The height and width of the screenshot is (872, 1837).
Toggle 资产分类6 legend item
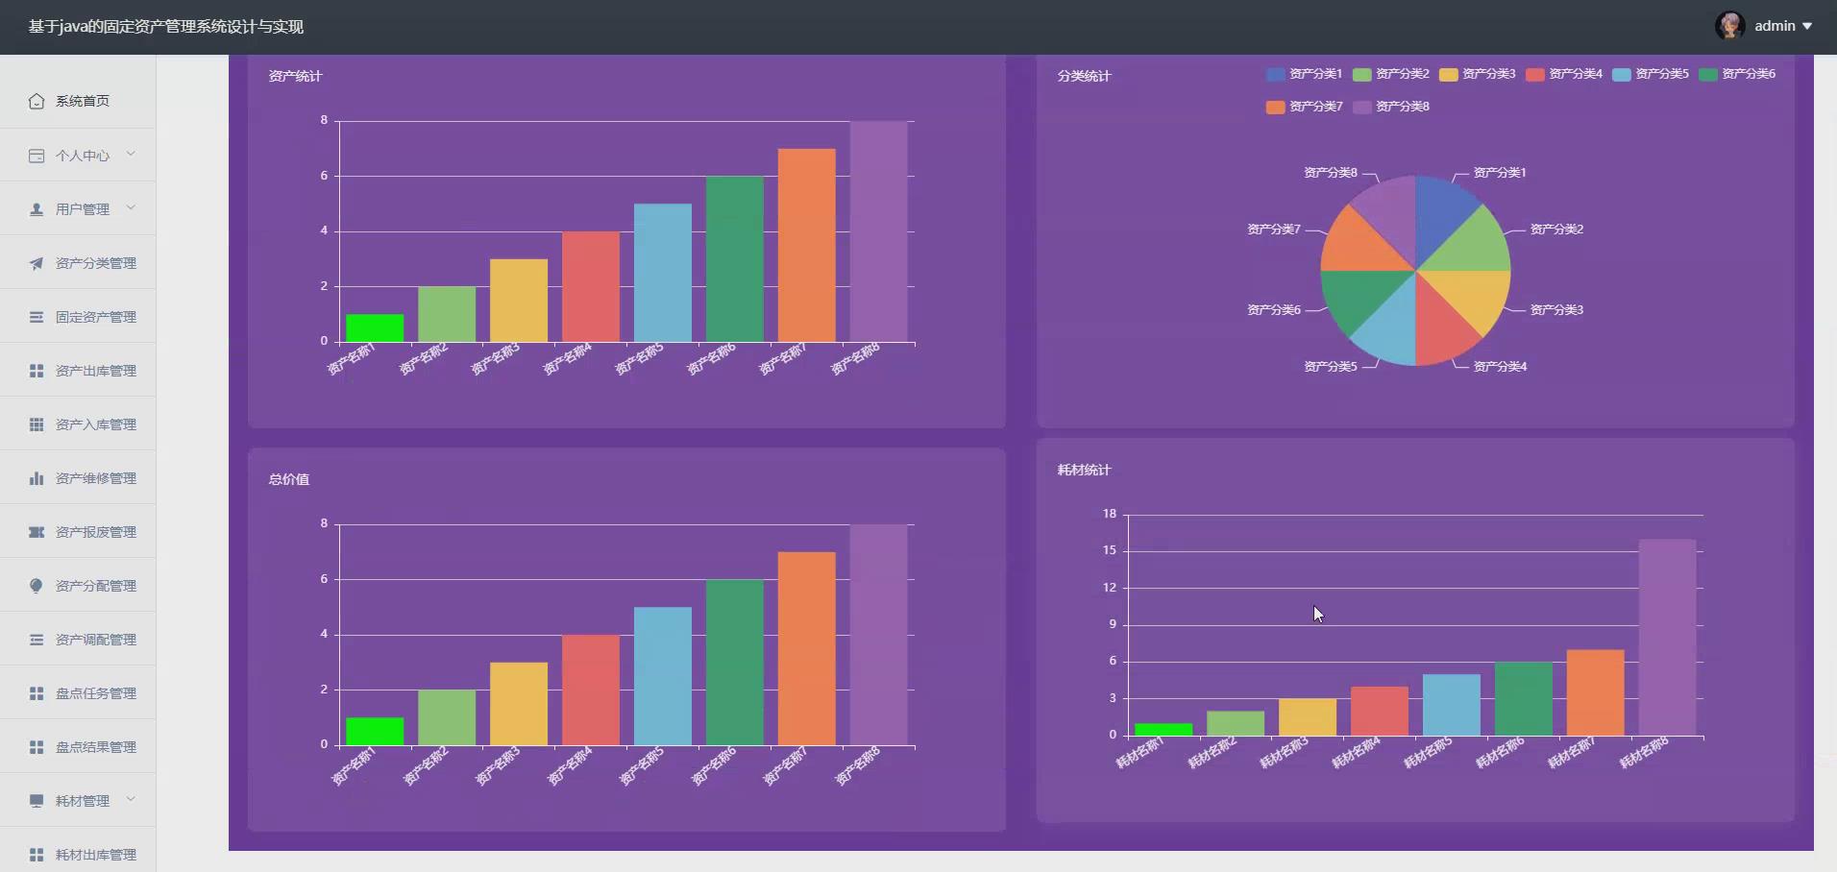coord(1737,74)
